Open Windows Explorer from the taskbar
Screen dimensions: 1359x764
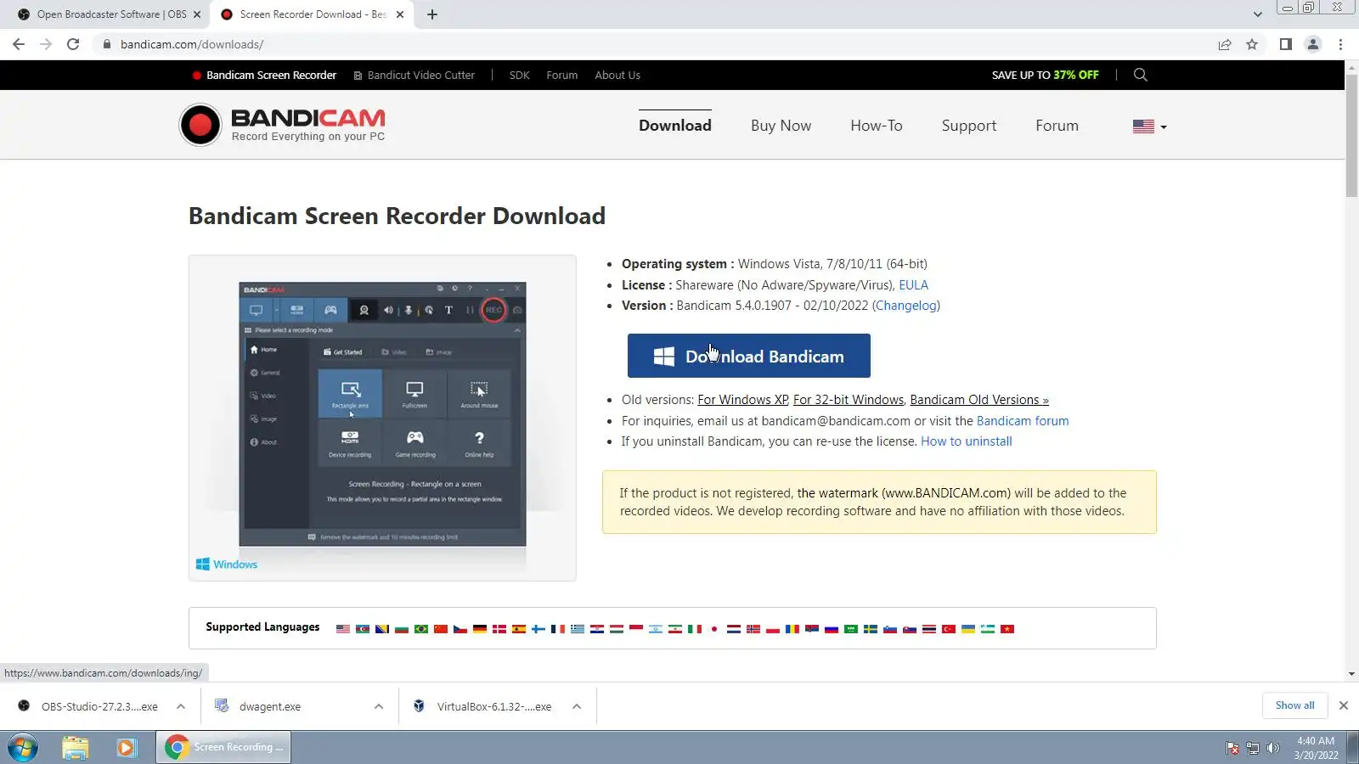pos(76,748)
